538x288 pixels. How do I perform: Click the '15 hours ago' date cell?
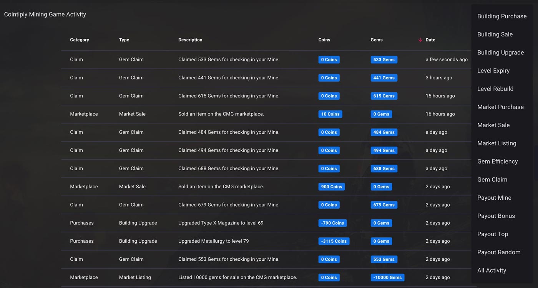point(440,96)
